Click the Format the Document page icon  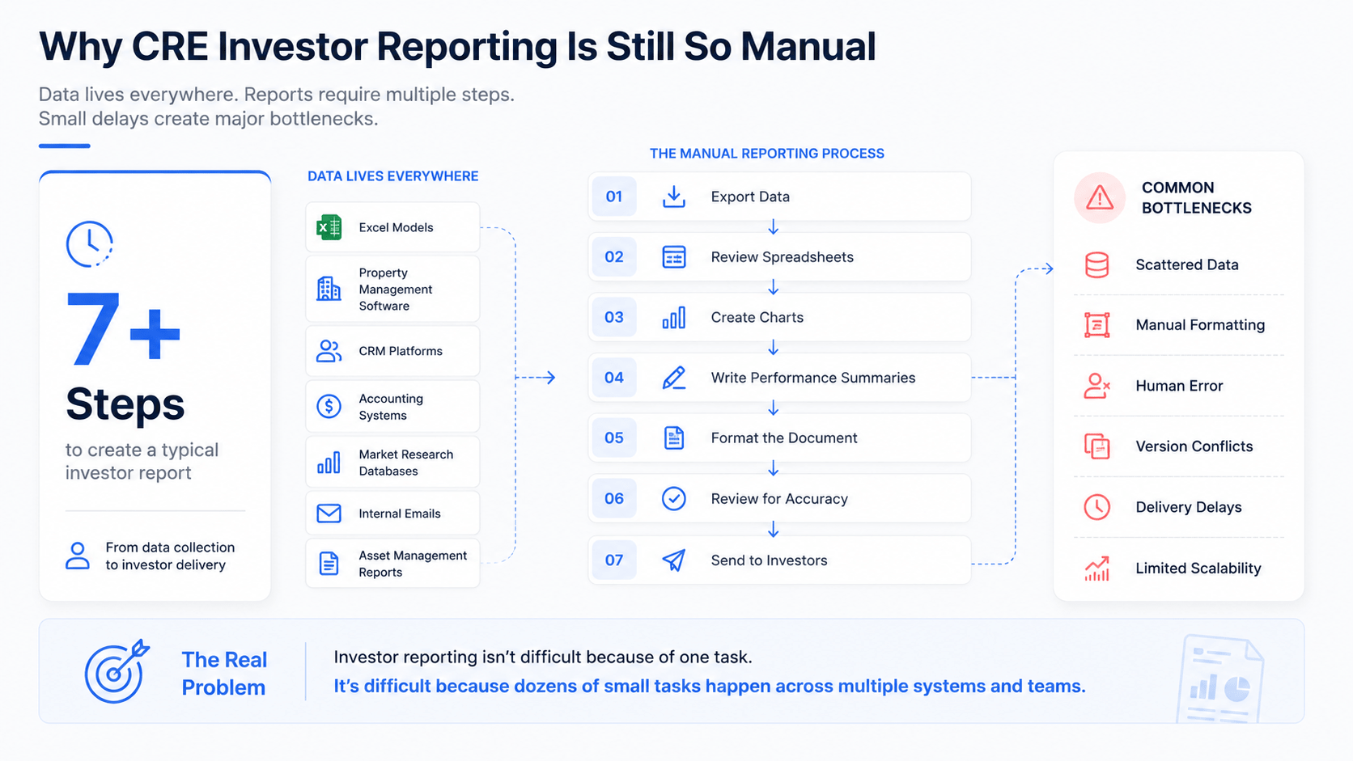(x=673, y=438)
